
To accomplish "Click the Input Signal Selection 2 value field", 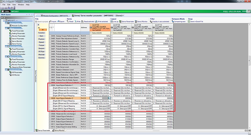I will tap(99, 98).
